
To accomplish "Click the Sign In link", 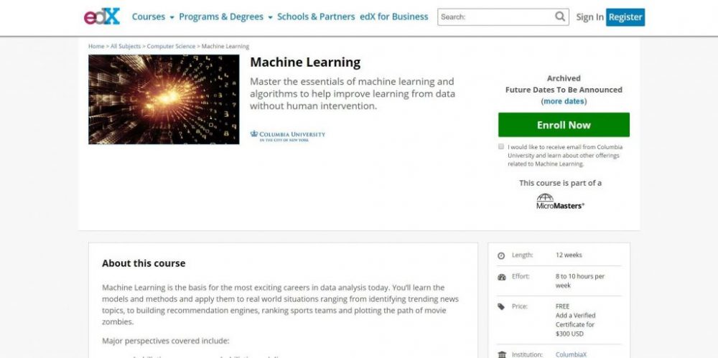I will (589, 17).
